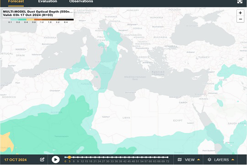Click the Luxor city label
This screenshot has width=247, height=165.
190,123
